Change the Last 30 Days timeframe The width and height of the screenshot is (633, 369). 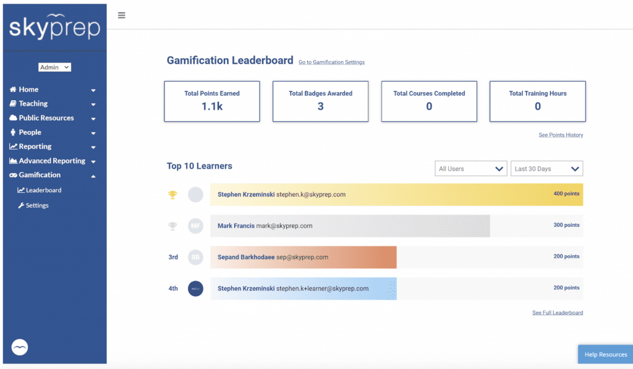(x=546, y=168)
